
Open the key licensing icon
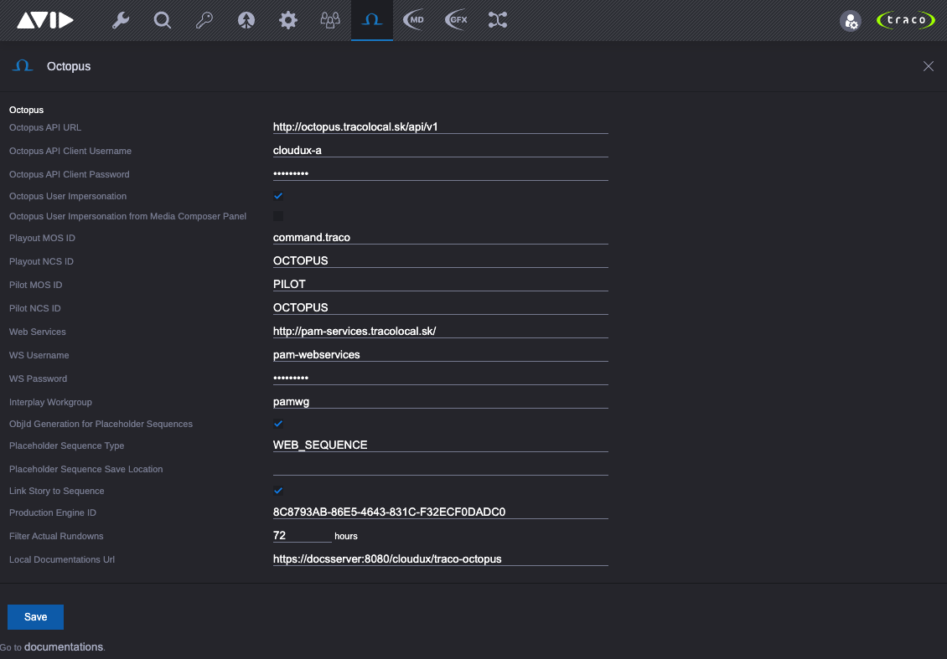click(204, 21)
